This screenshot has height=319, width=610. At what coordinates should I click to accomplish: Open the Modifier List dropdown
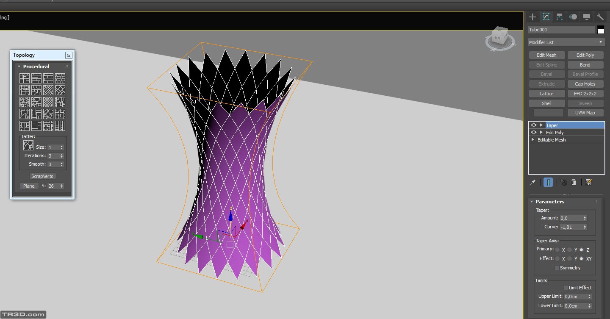566,42
